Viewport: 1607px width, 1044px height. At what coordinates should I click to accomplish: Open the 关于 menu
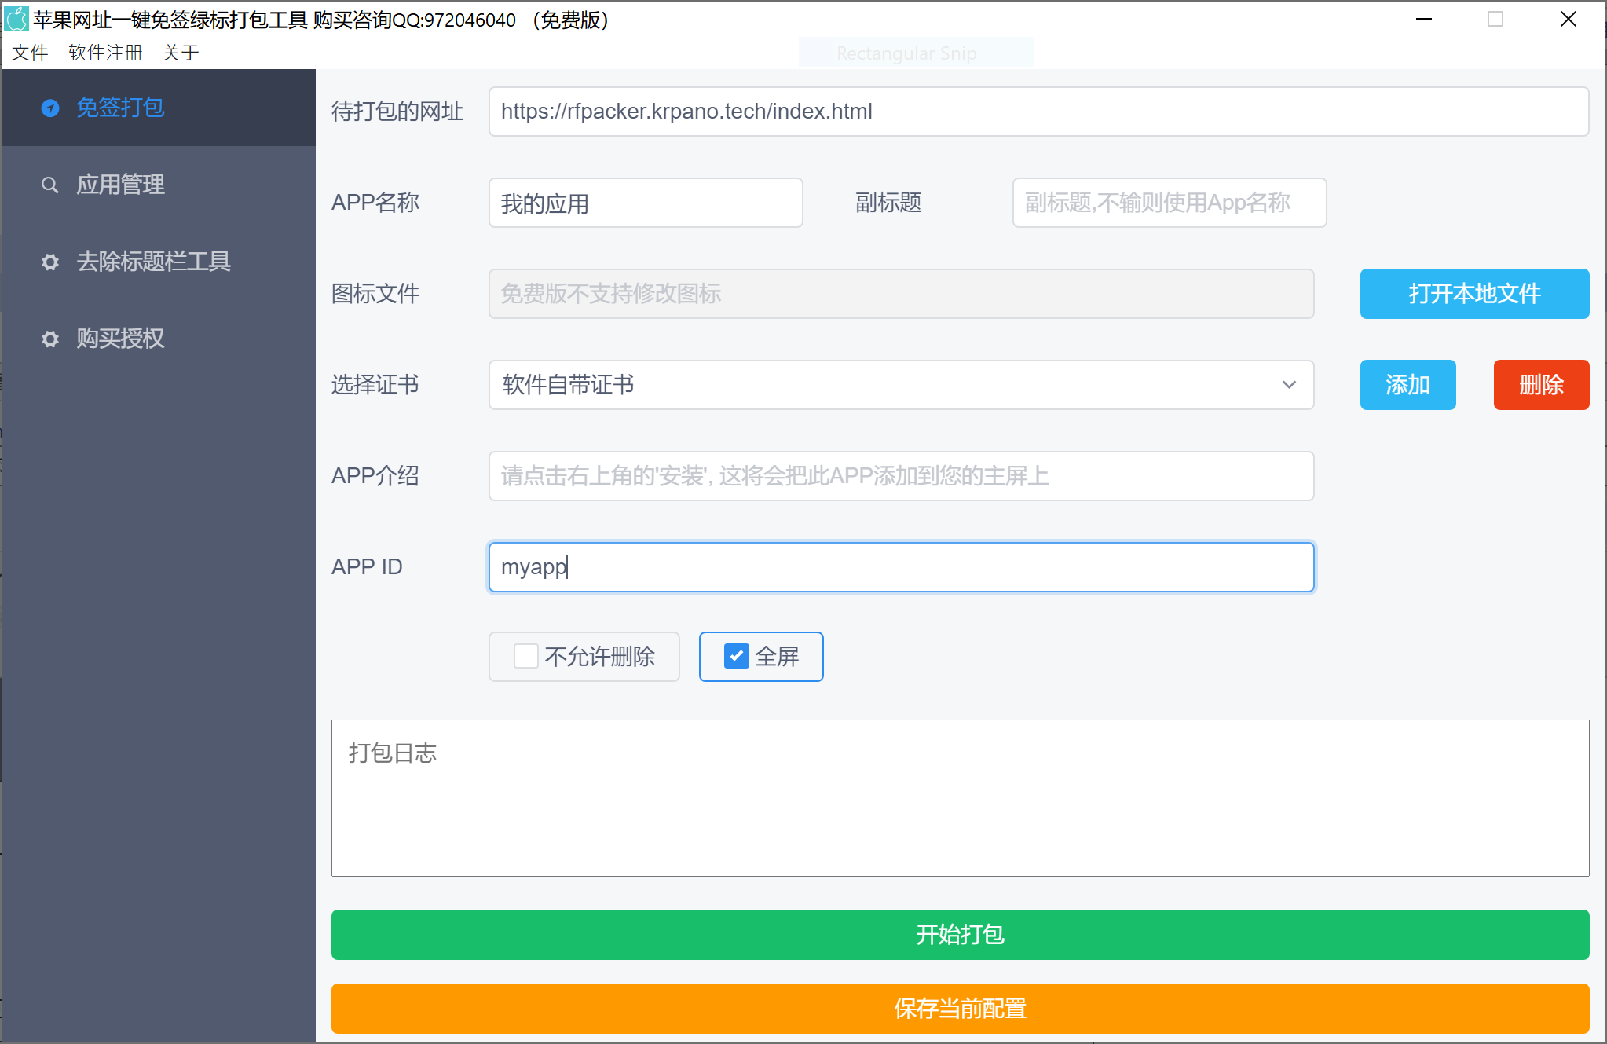click(x=181, y=52)
